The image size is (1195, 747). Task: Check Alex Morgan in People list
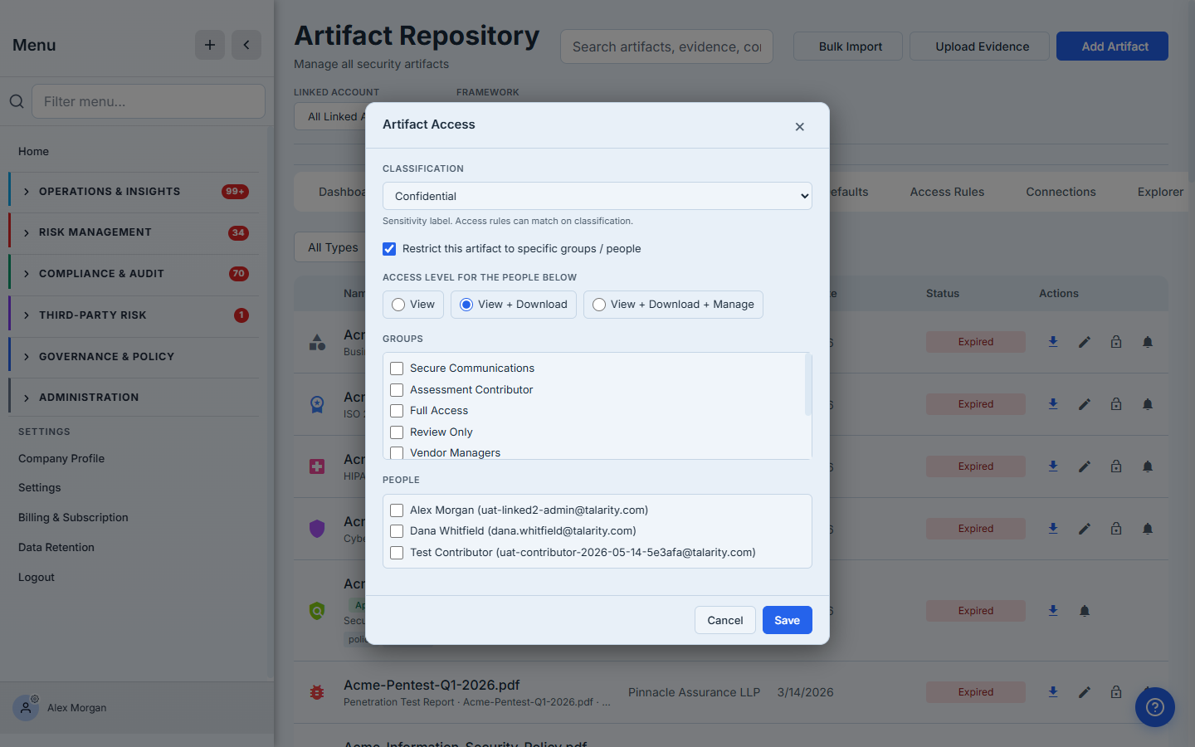397,510
